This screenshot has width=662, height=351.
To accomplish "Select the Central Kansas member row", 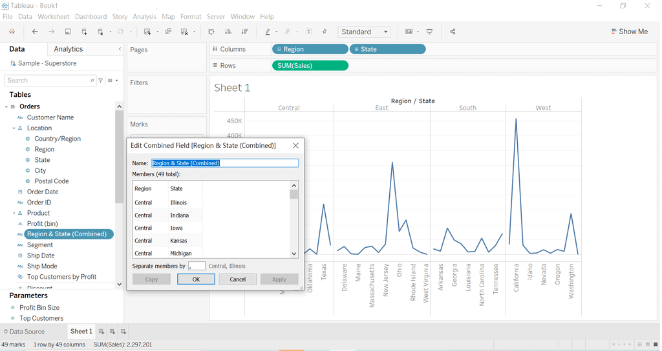I will tap(167, 241).
